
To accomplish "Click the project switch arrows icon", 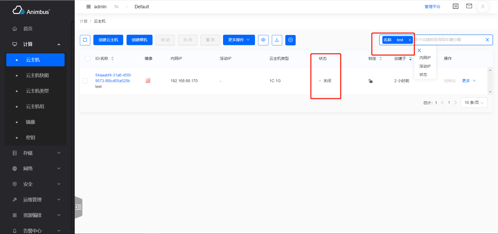I will coord(116,7).
